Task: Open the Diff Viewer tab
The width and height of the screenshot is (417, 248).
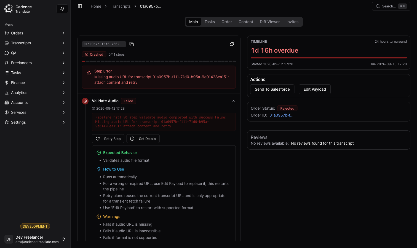Action: 270,22
